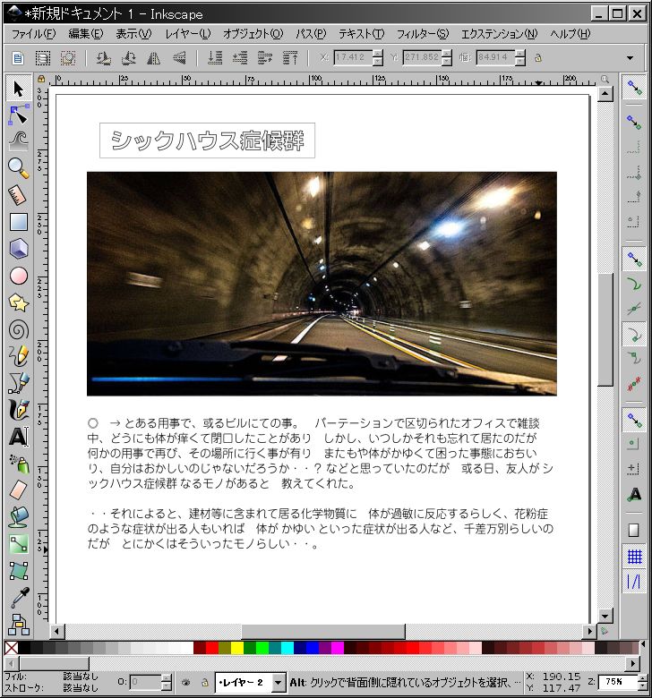Image resolution: width=652 pixels, height=698 pixels.
Task: Click the zoom percentage field
Action: [x=618, y=682]
